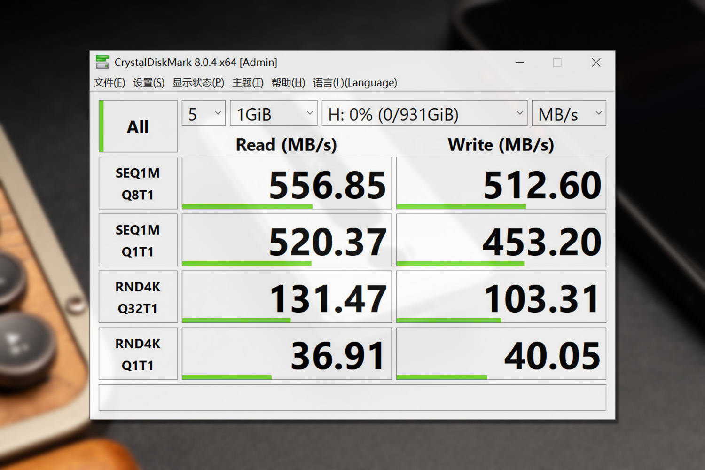The width and height of the screenshot is (705, 470).
Task: Open the 主题(T) menu
Action: (248, 83)
